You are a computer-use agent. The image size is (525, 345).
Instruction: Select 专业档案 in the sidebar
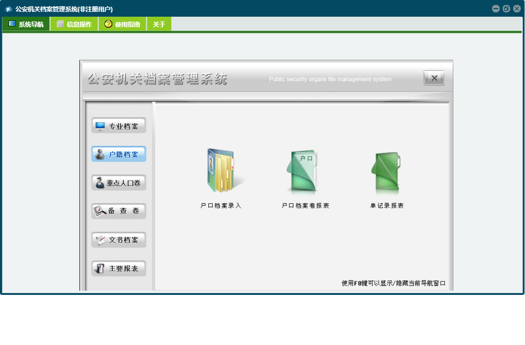[x=118, y=126]
